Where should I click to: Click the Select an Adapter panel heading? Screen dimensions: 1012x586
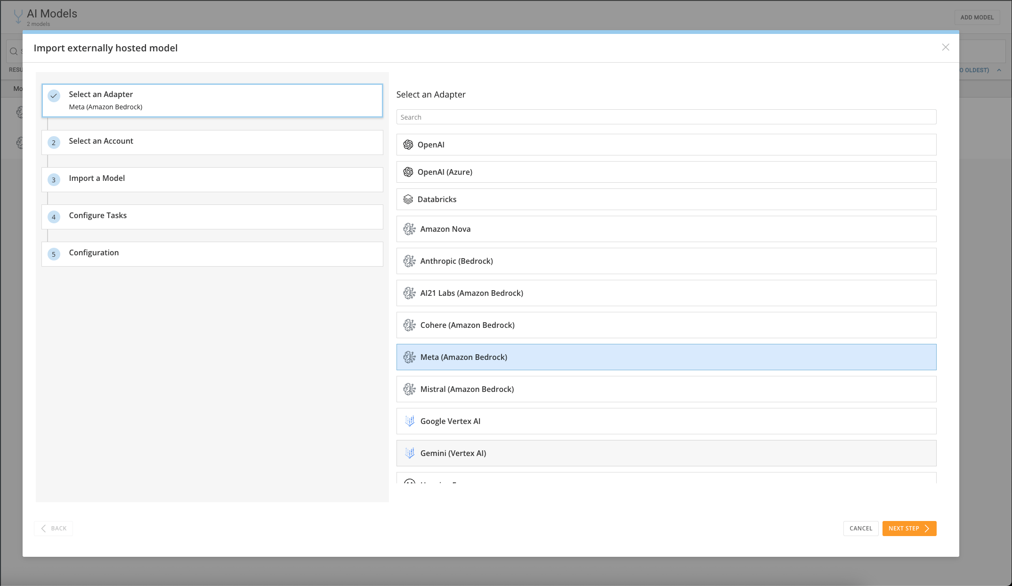[x=431, y=94]
